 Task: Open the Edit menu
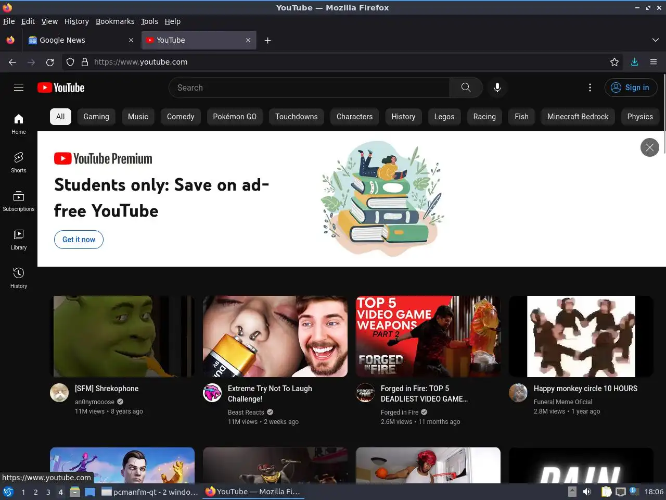tap(28, 21)
